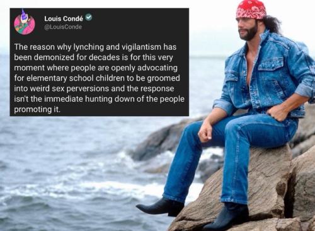Click the pink profile avatar picture
The width and height of the screenshot is (315, 231).
(x=25, y=23)
